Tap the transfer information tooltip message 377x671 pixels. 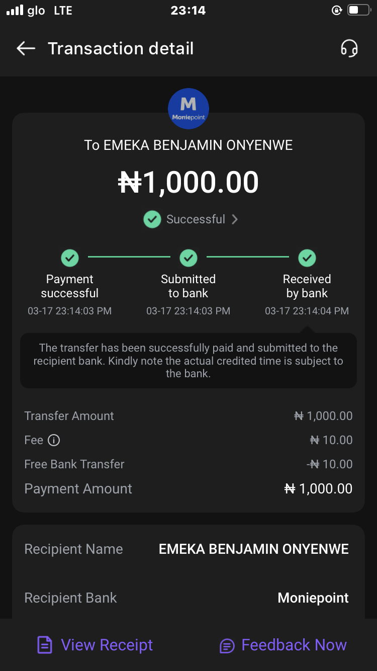click(x=188, y=360)
